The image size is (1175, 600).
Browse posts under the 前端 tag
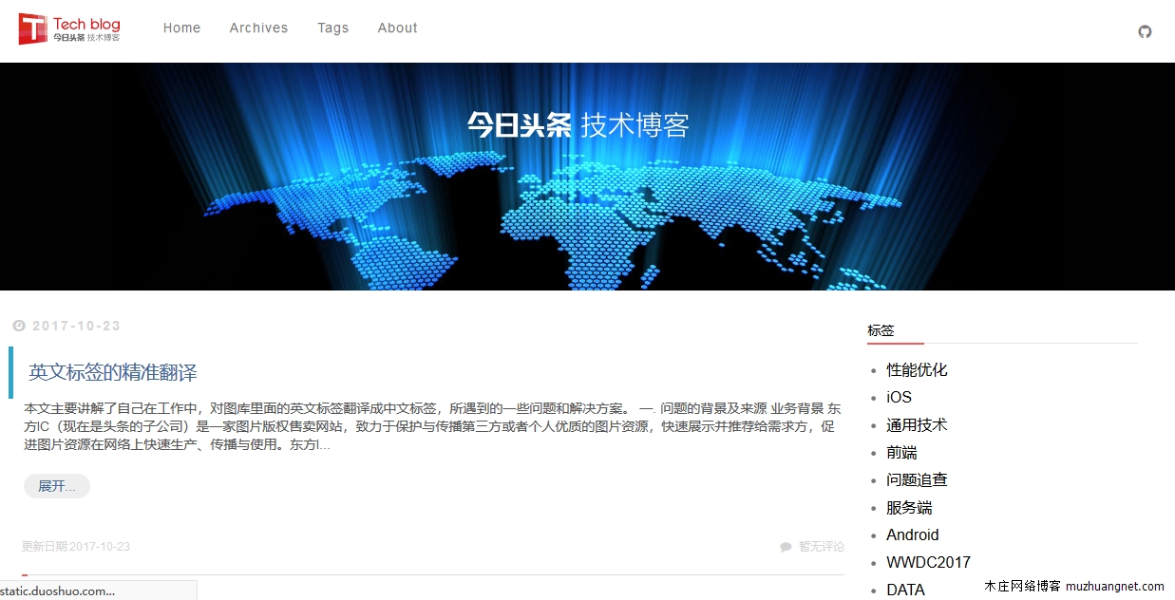pos(901,452)
